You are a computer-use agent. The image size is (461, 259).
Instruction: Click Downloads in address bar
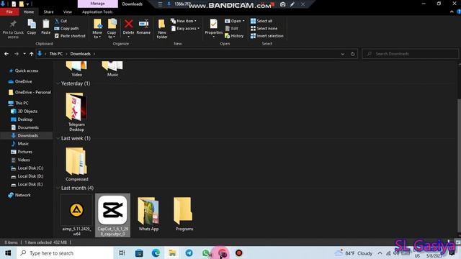[x=80, y=54]
